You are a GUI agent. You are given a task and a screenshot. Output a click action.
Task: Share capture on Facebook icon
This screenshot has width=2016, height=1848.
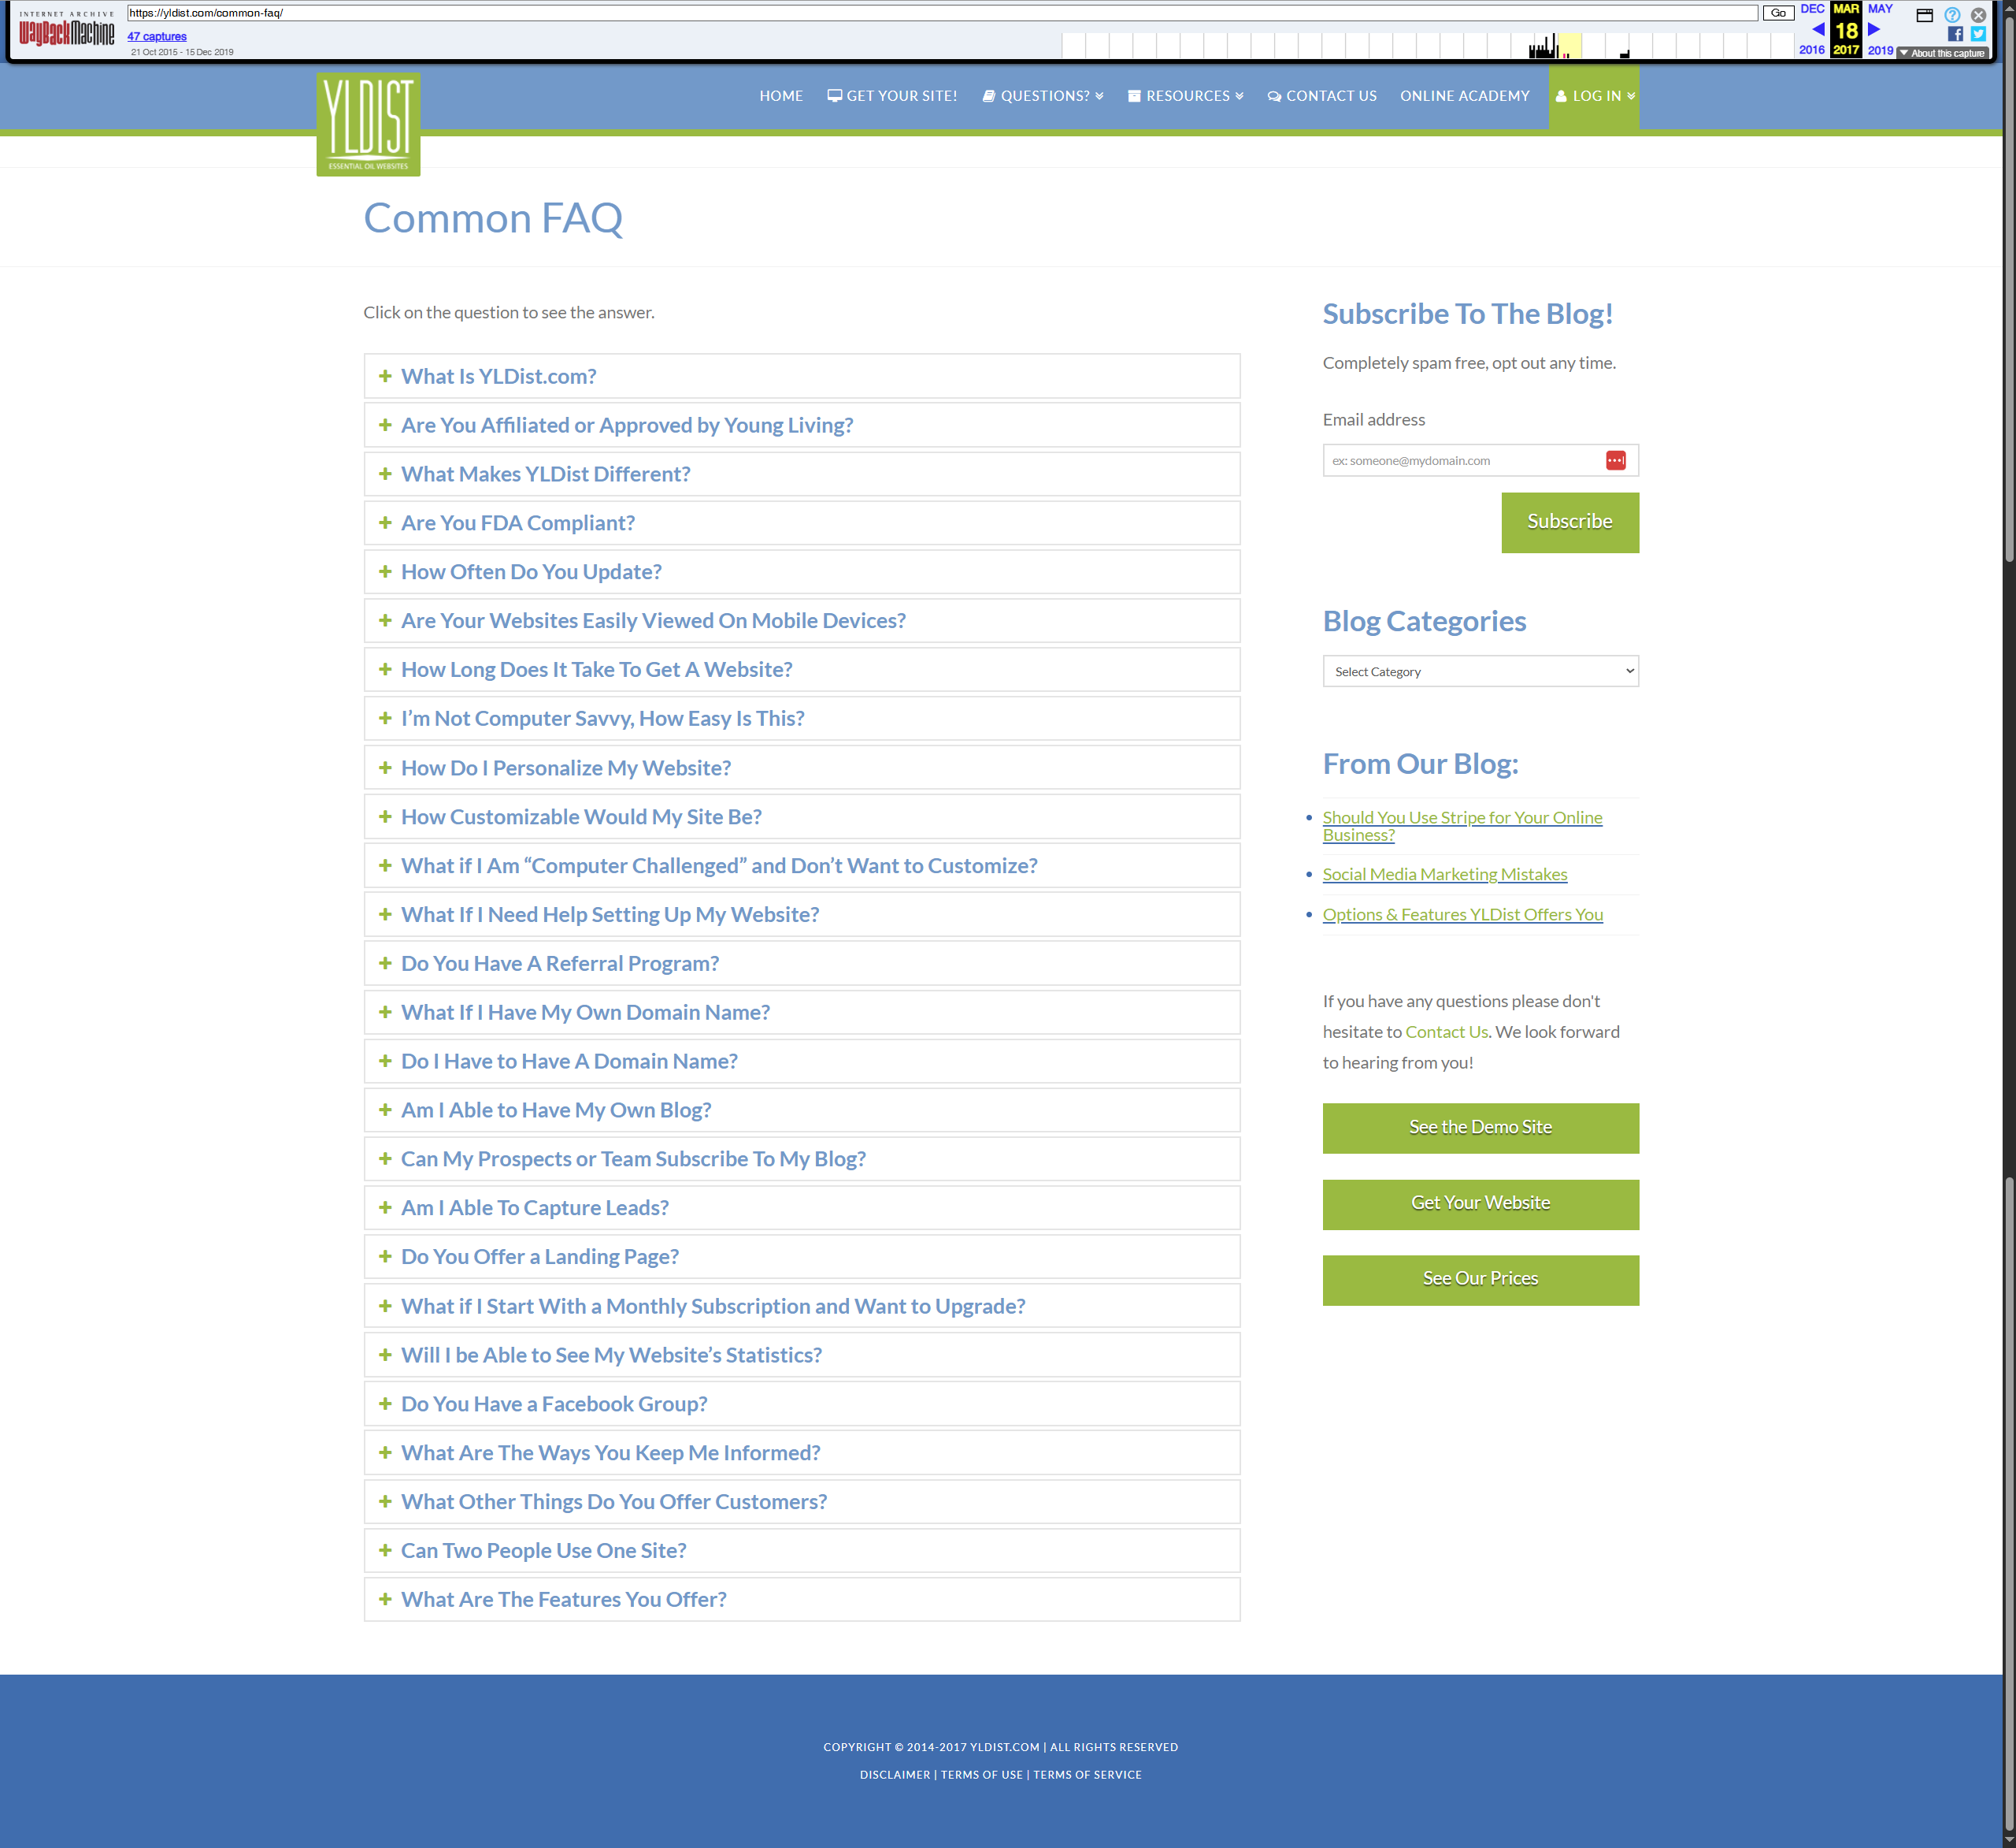[1955, 34]
